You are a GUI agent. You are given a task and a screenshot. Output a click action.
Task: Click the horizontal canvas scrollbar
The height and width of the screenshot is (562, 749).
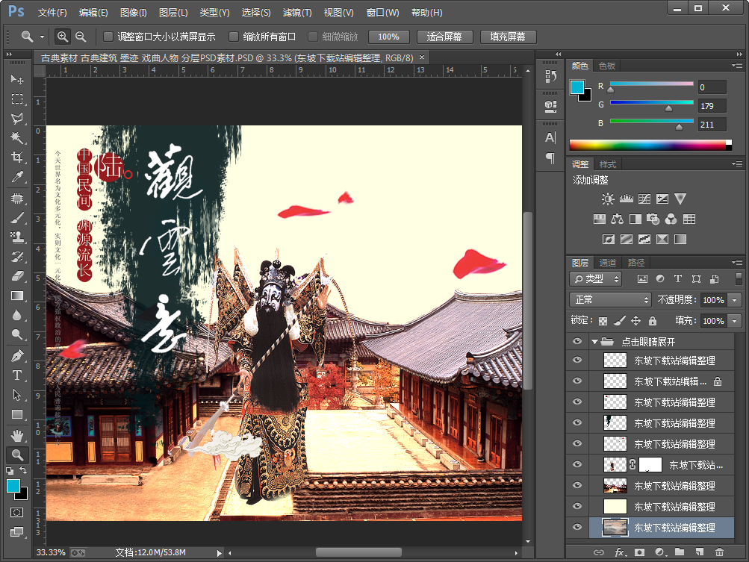tap(358, 552)
